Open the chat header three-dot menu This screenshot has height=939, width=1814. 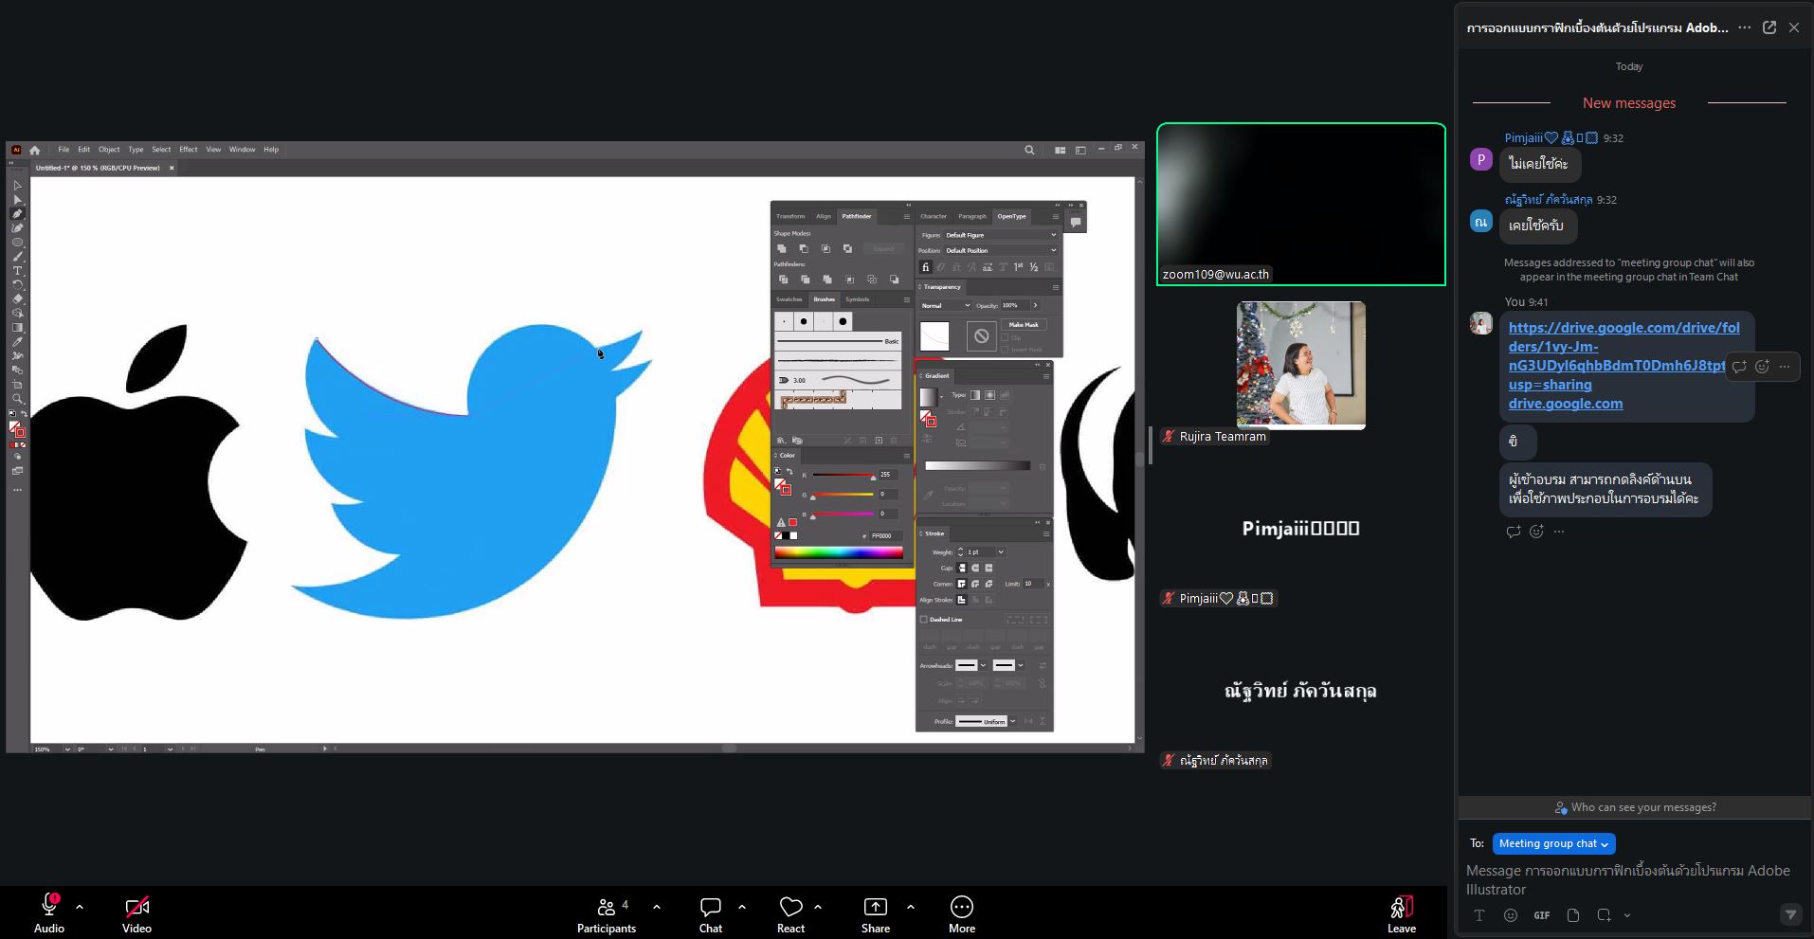tap(1744, 27)
